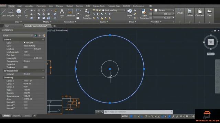This screenshot has height=123, width=220.
Task: Toggle object snap in status bar
Action: 163,116
